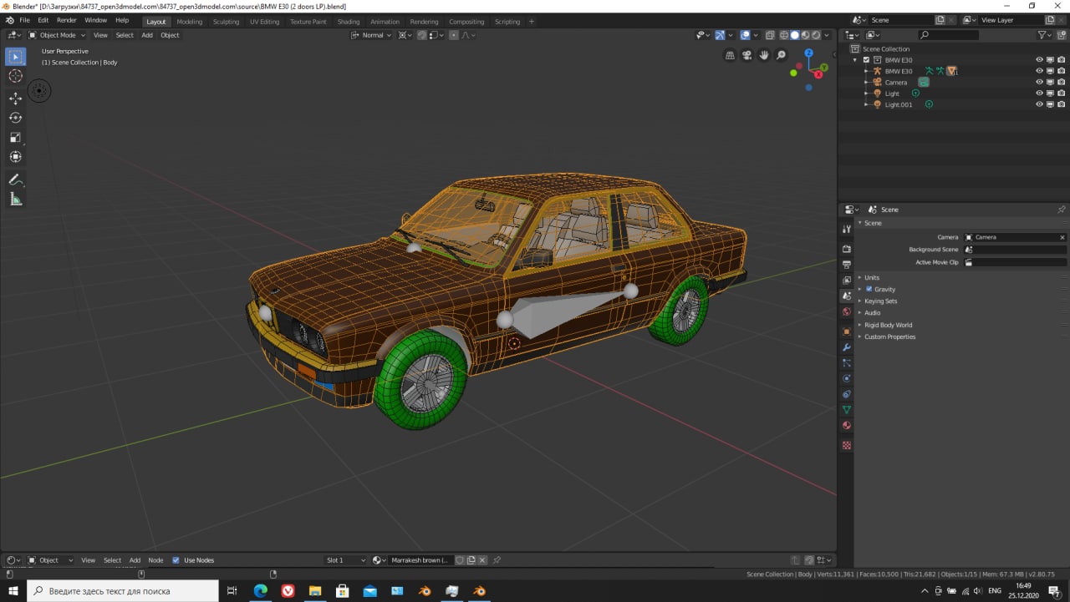Switch to wireframe viewport shading

coord(784,35)
